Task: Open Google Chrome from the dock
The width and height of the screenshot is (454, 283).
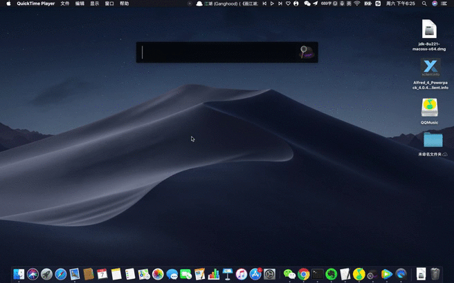Action: pyautogui.click(x=303, y=274)
